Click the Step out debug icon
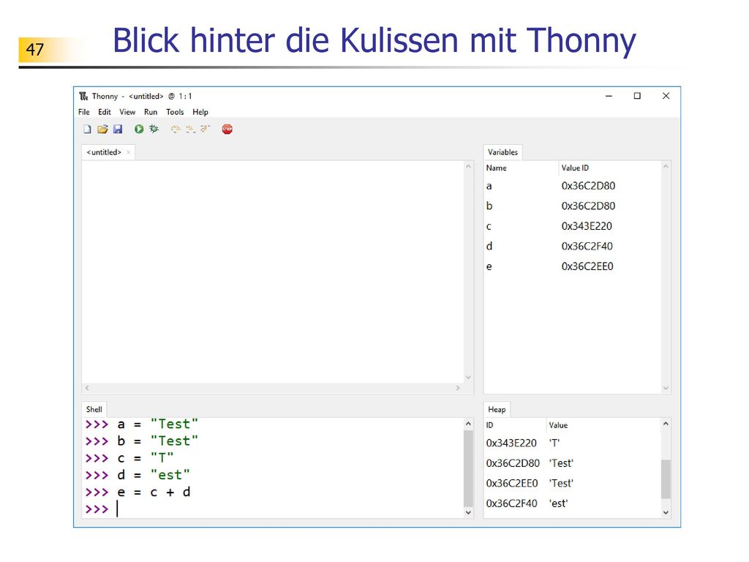This screenshot has width=749, height=562. [206, 129]
